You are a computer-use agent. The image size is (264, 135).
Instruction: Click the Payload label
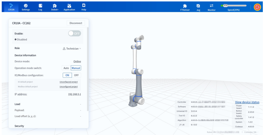(x=20, y=110)
